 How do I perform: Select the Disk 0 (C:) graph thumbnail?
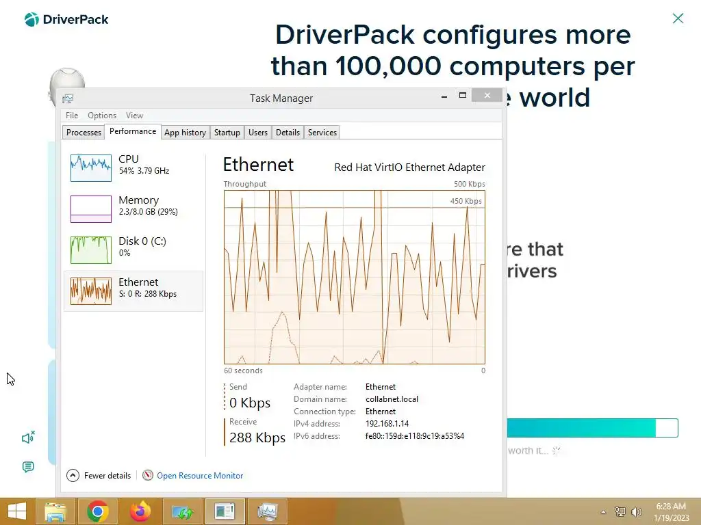(91, 250)
